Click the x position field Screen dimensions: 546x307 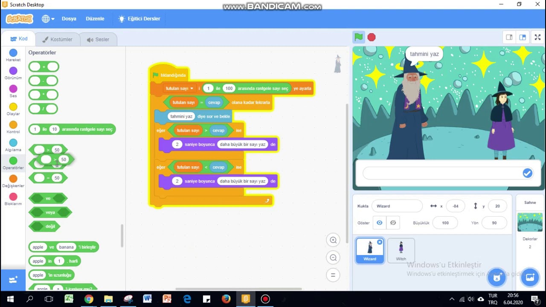pos(456,206)
